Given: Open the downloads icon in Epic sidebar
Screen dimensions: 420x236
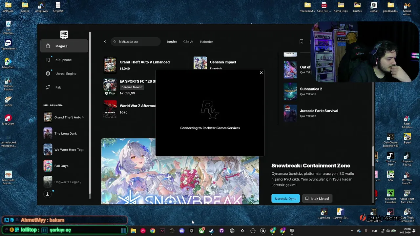Looking at the screenshot, I should point(48,194).
